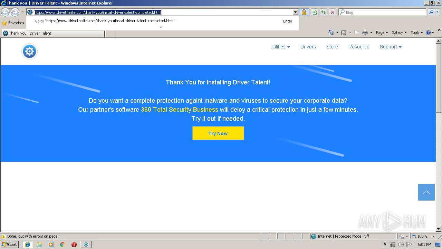Viewport: 442px width, 249px height.
Task: Stop loading with the red X icon
Action: pos(333,12)
